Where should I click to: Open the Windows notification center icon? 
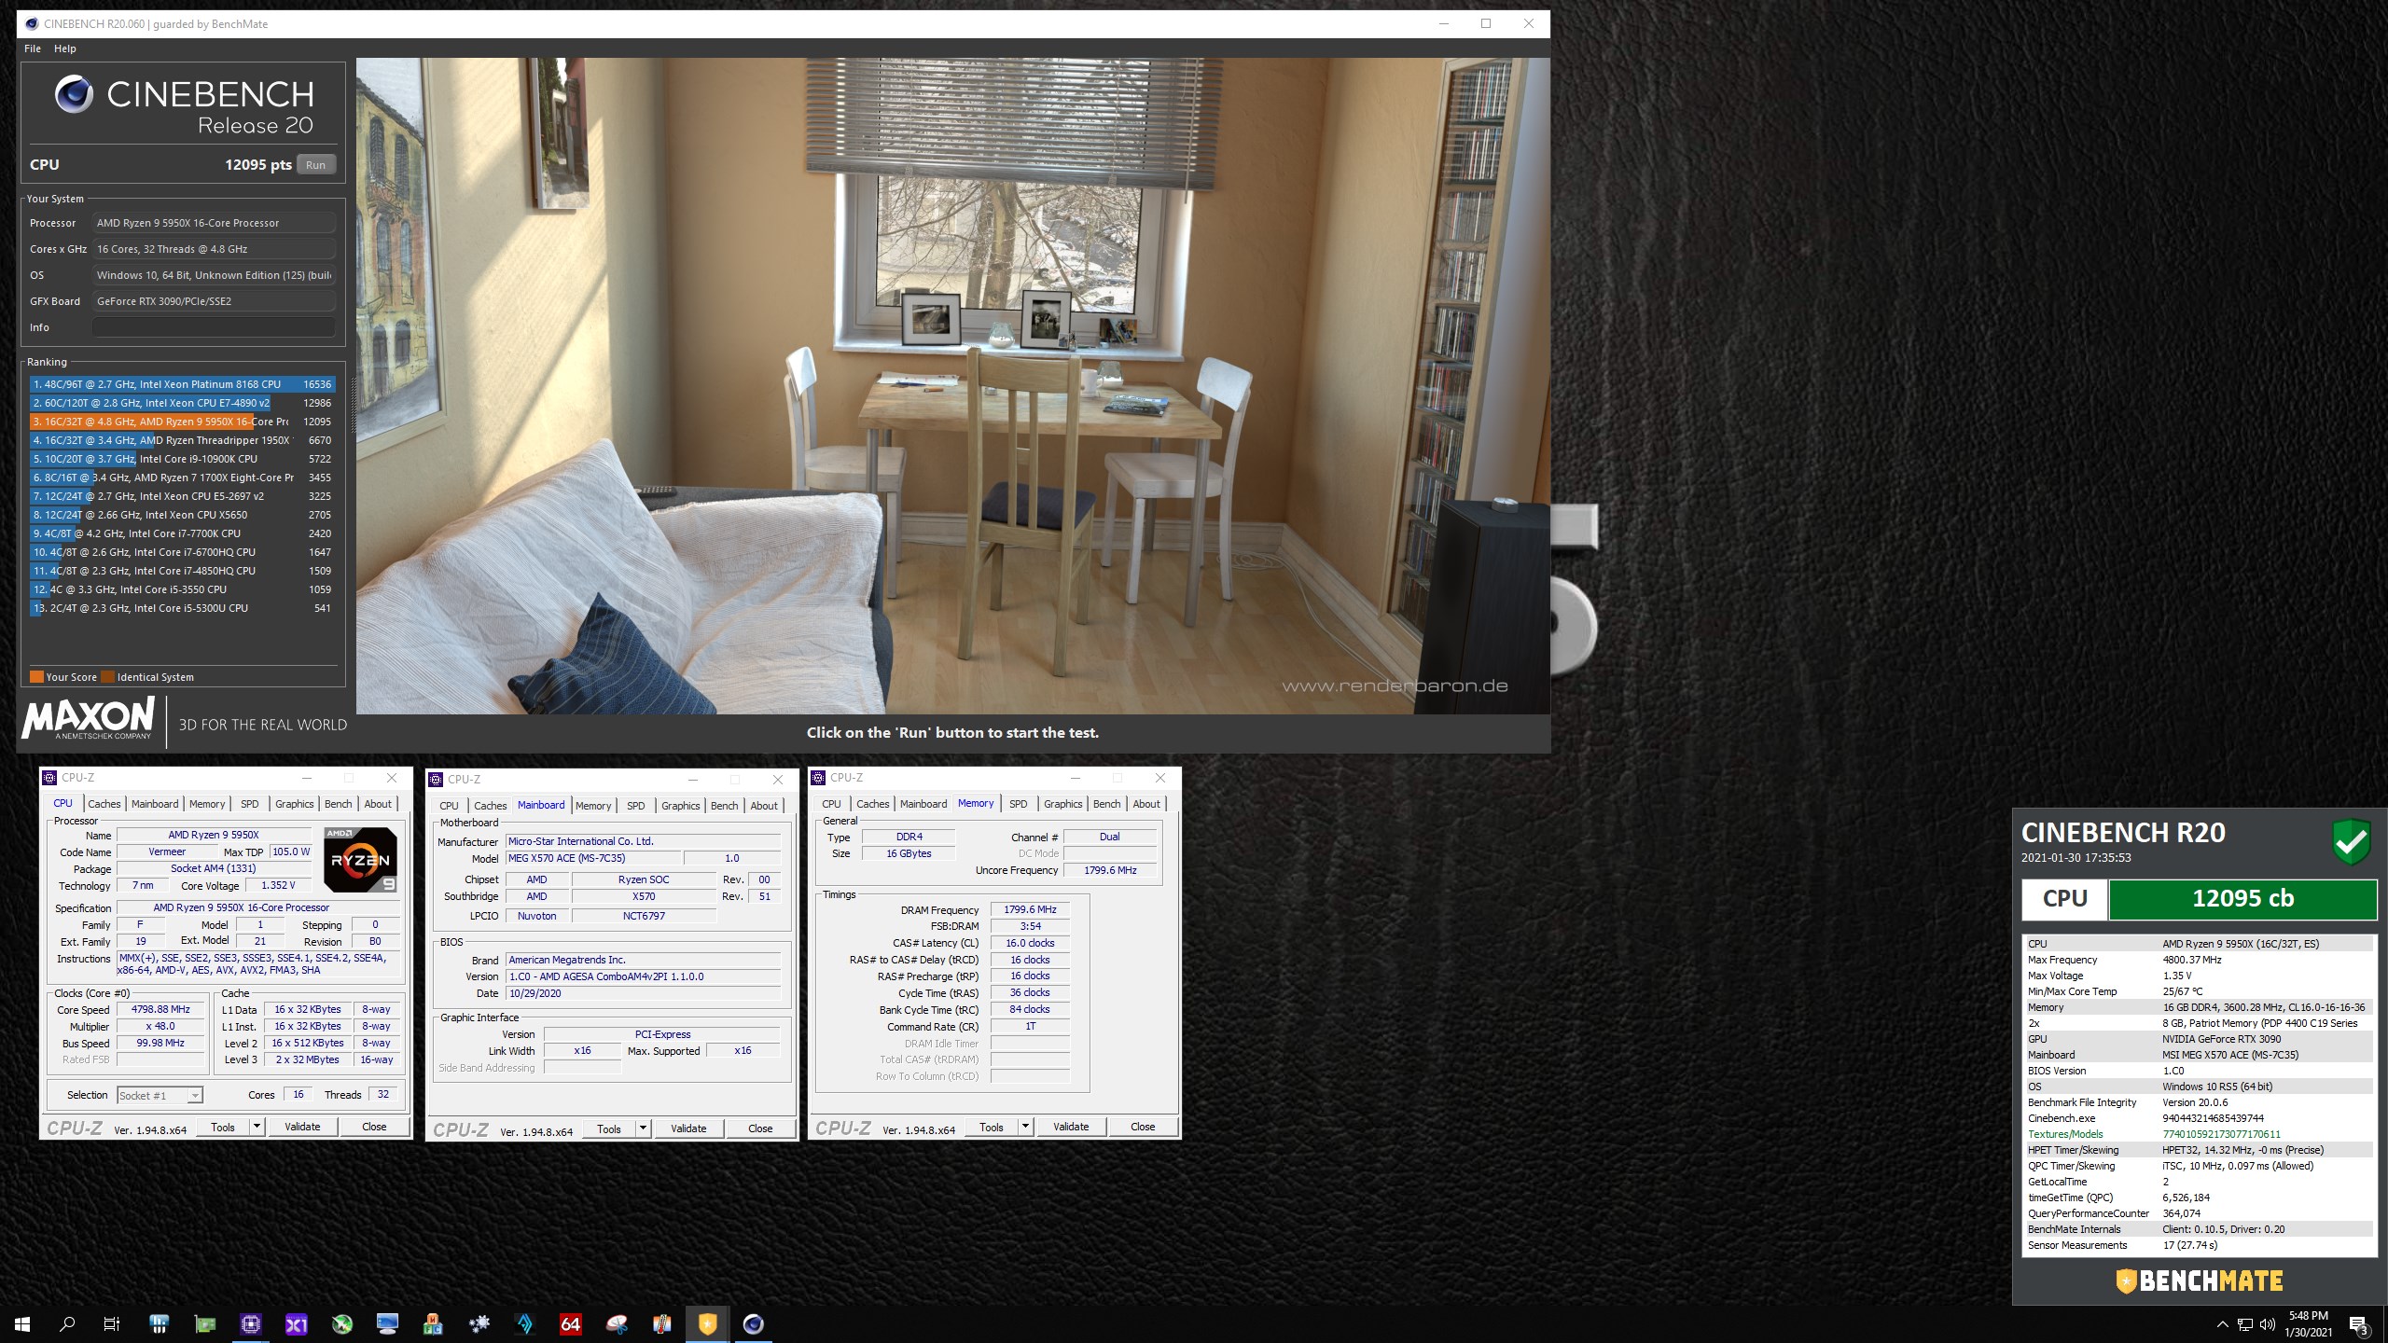2358,1324
